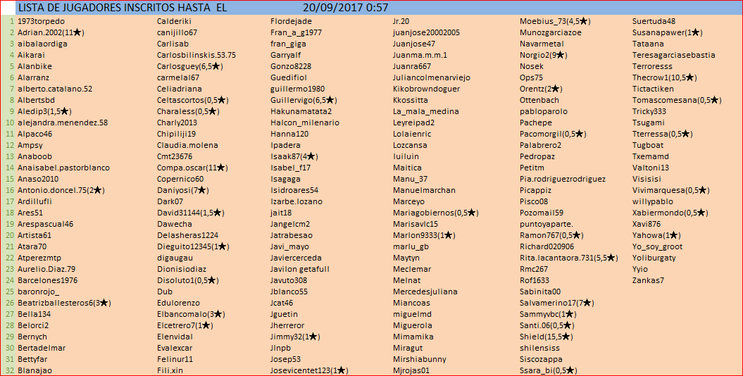Select the Adrian.2002(11★) cell

51,32
